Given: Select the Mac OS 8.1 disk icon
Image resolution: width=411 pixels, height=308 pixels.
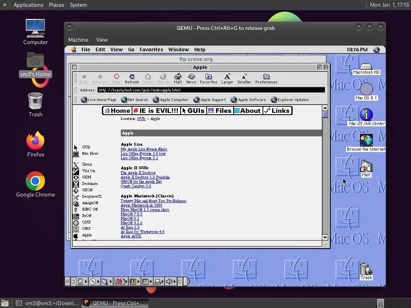Looking at the screenshot, I should [x=366, y=89].
